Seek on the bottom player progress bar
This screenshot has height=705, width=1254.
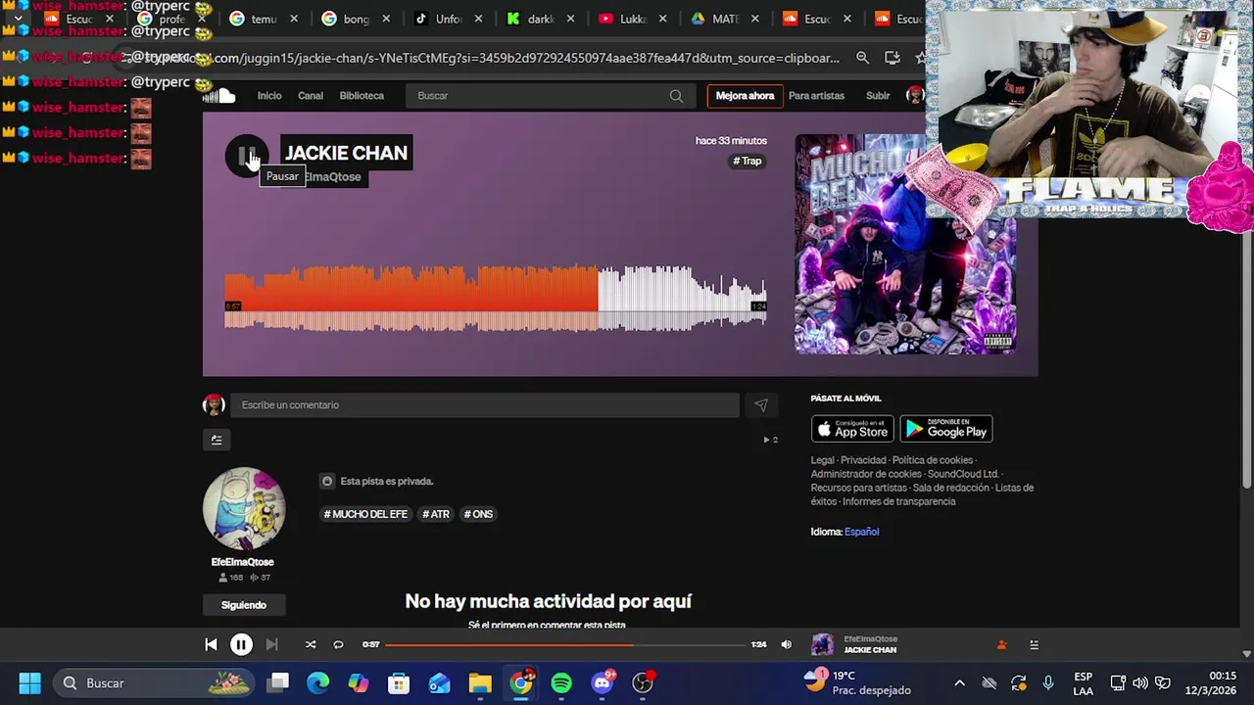point(565,644)
